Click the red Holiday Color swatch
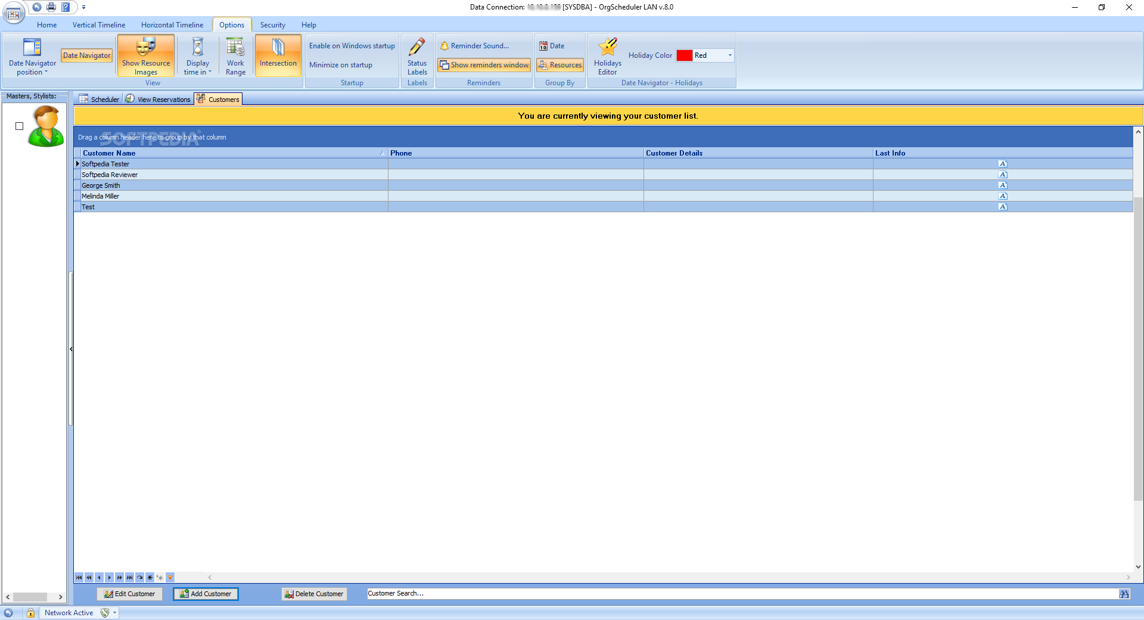 tap(685, 55)
